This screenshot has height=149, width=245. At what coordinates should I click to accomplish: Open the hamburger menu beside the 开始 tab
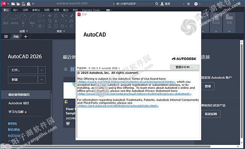coord(6,37)
